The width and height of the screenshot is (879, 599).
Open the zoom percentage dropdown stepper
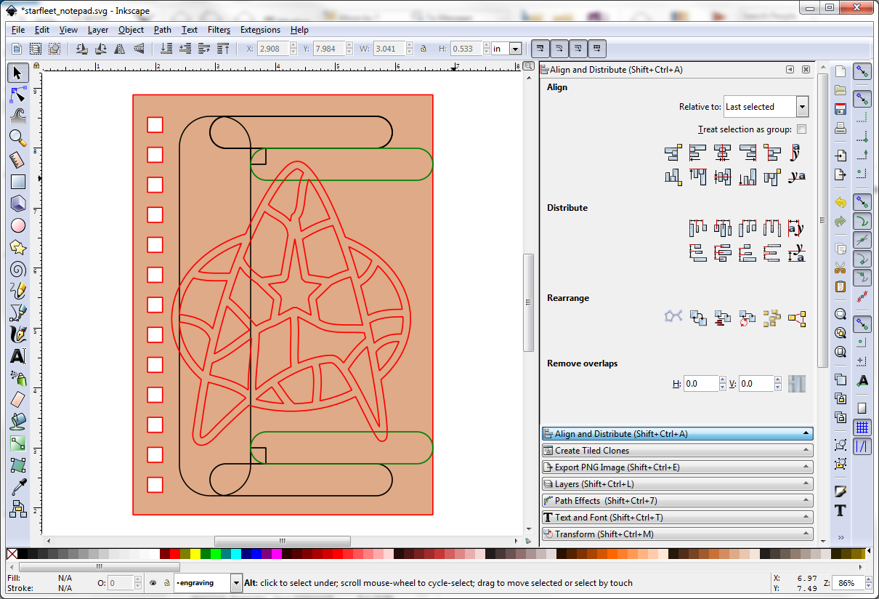869,583
